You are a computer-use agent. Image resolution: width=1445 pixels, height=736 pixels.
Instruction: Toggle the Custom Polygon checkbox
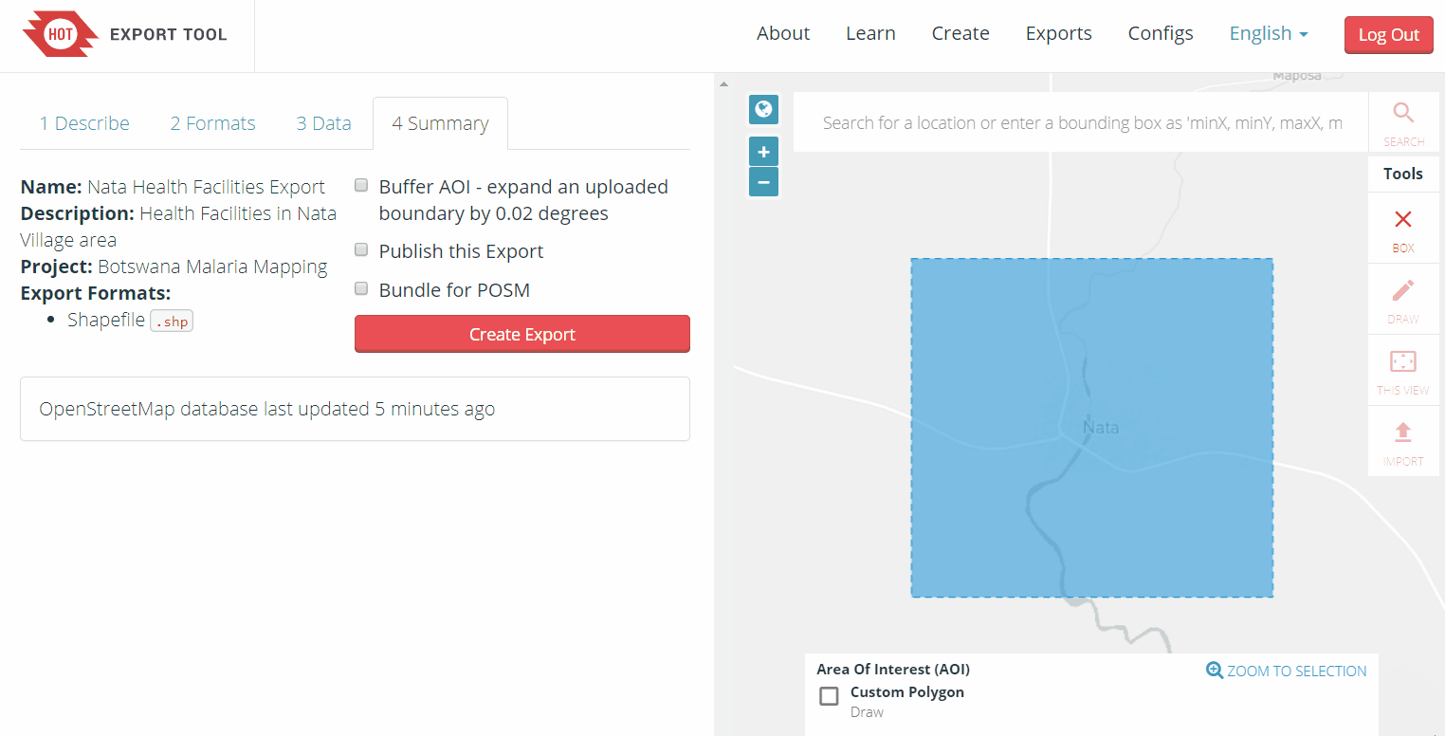tap(829, 696)
